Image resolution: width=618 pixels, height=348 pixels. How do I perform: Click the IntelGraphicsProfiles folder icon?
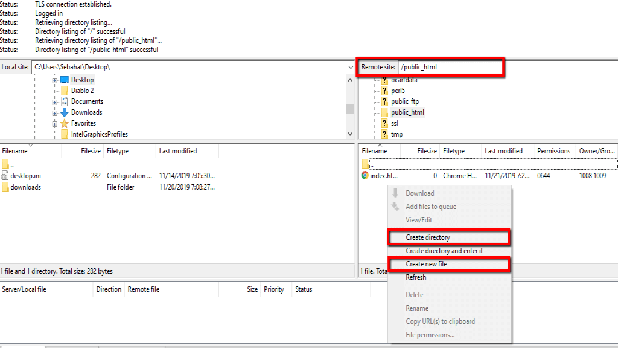click(x=65, y=134)
